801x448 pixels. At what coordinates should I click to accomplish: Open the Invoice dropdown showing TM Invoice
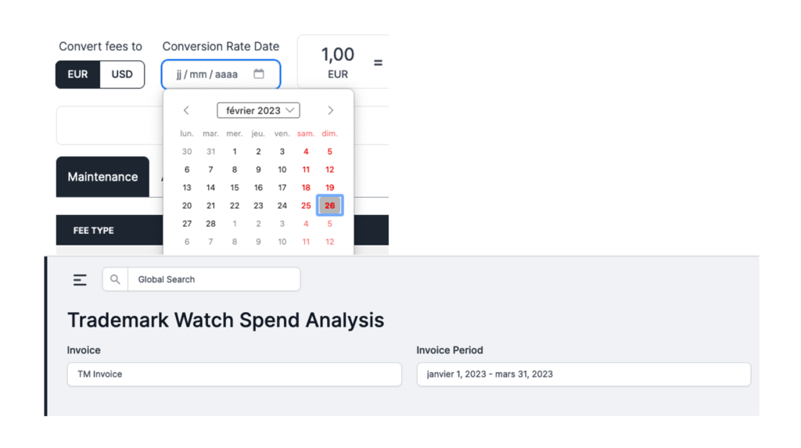(x=235, y=375)
